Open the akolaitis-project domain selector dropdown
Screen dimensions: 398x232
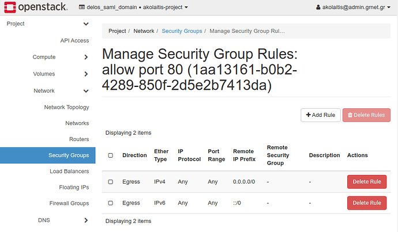[133, 7]
